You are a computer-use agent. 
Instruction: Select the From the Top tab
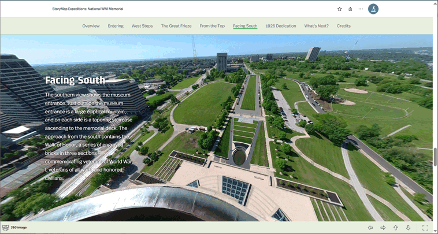(x=212, y=26)
